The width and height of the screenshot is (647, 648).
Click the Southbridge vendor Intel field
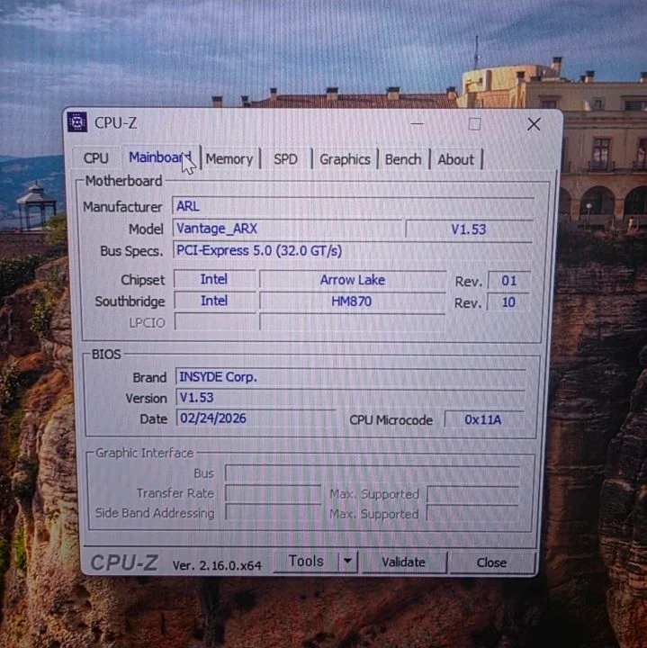click(x=214, y=301)
